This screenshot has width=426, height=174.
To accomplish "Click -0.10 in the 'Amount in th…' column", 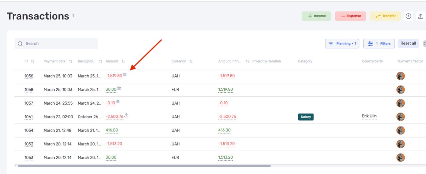I will pos(223,103).
